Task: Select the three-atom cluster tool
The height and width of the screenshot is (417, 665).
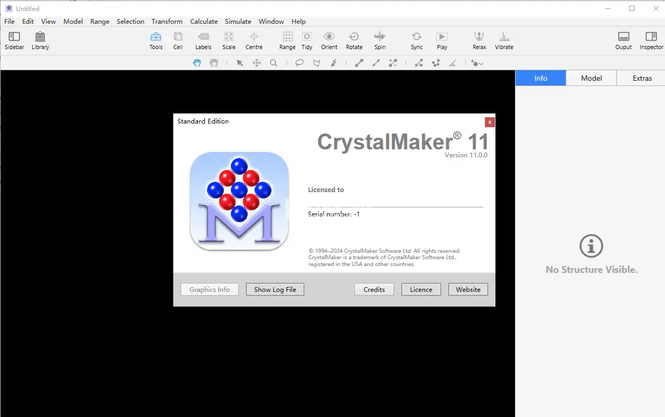Action: [x=436, y=63]
